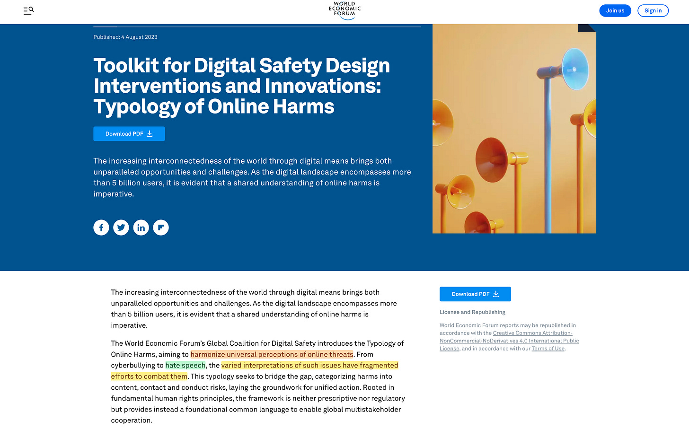
Task: Download PDF in the blue header
Action: [129, 134]
